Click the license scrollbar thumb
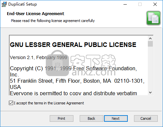 pyautogui.click(x=150, y=44)
